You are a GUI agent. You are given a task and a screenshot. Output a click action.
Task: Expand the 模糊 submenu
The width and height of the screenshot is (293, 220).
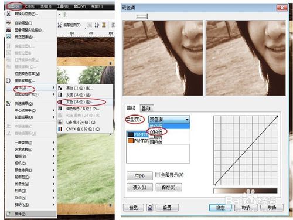coord(30,157)
